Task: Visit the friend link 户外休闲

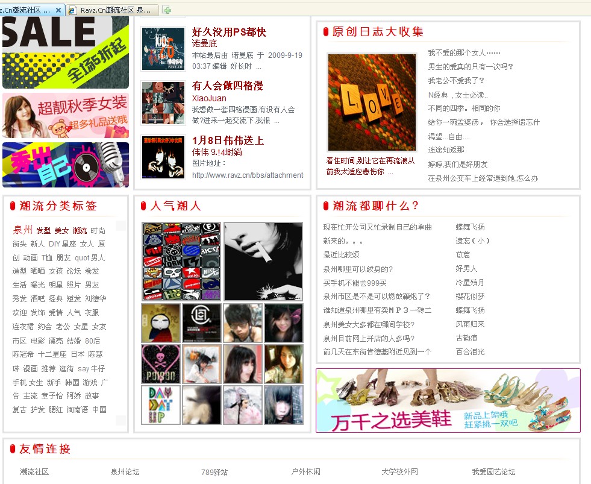Action: tap(305, 471)
